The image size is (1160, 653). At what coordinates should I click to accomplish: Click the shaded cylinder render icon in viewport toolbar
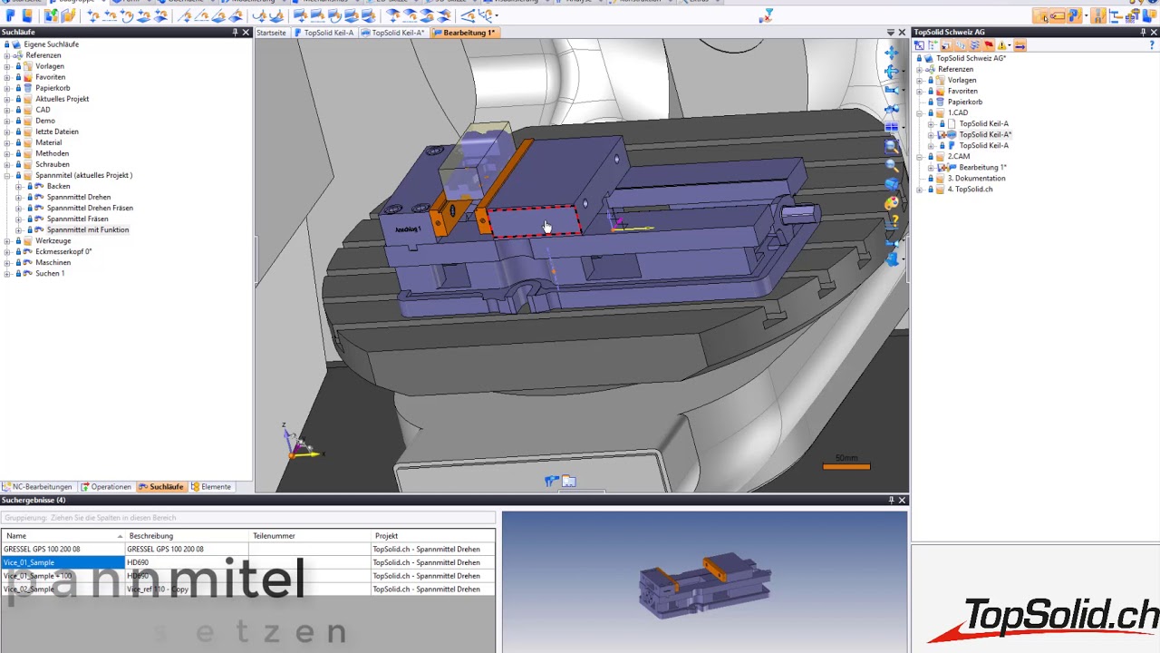tap(892, 185)
